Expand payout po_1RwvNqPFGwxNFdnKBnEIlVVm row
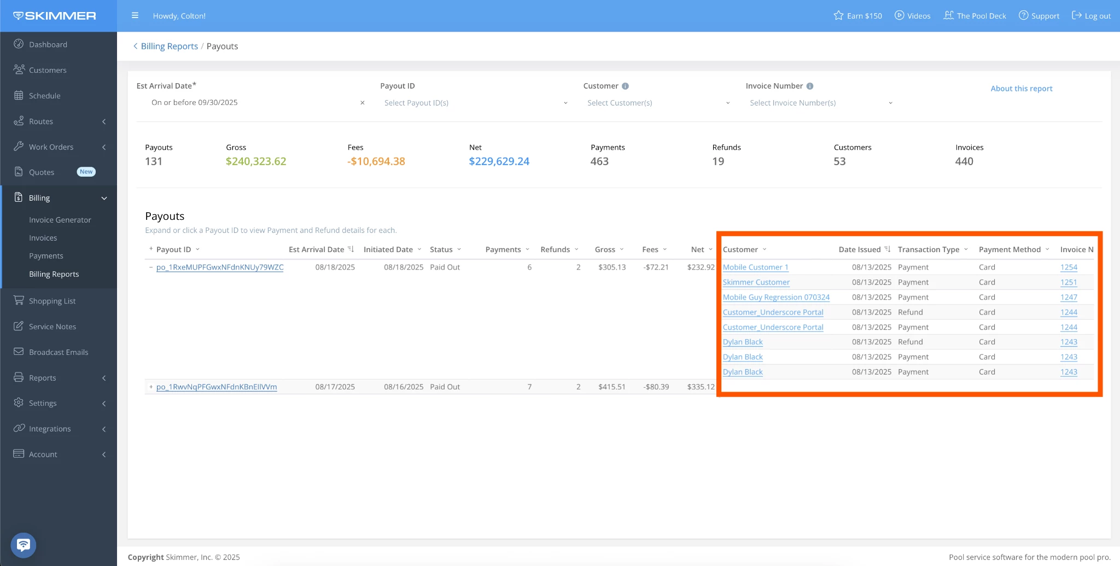 coord(151,387)
